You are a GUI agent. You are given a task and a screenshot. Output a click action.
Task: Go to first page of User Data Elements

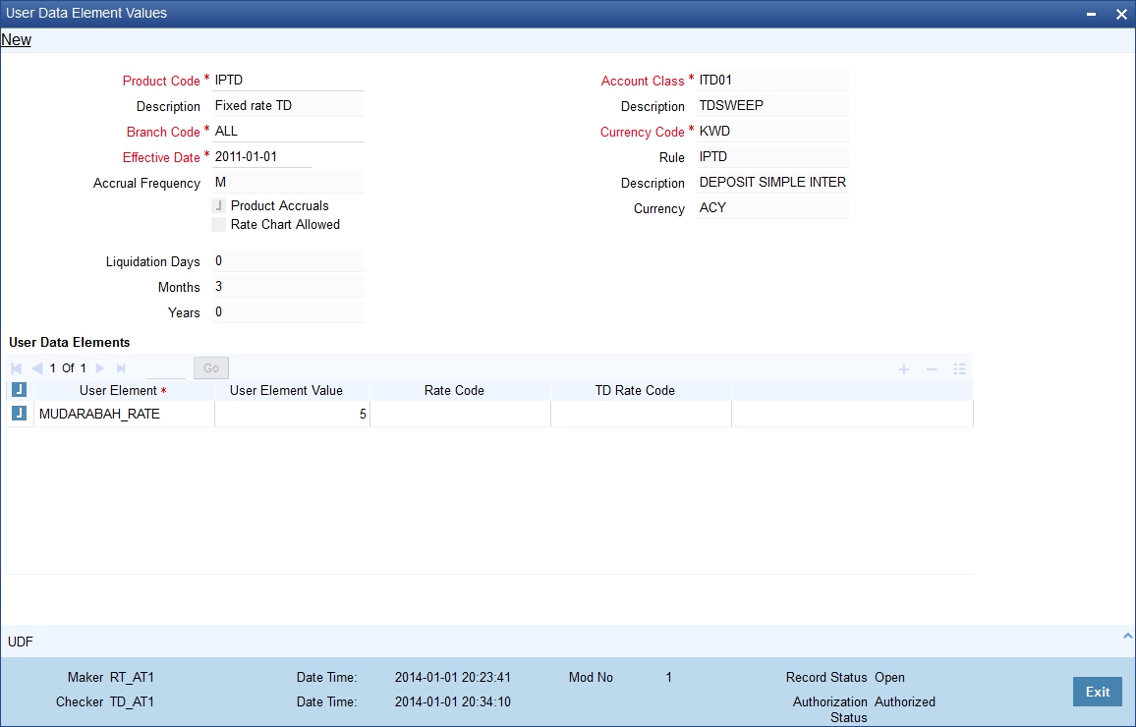(x=17, y=368)
